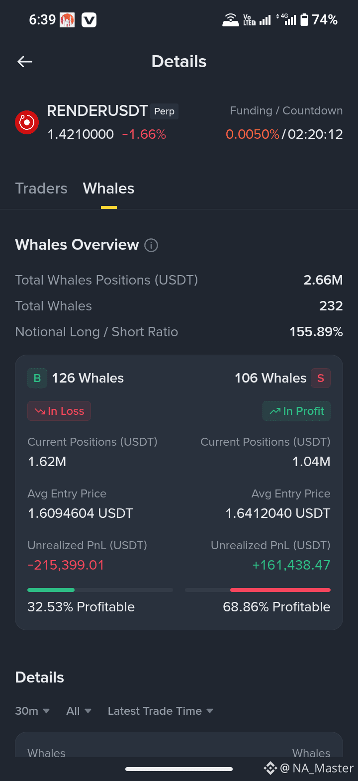
Task: Tap the back arrow icon
Action: tap(25, 62)
